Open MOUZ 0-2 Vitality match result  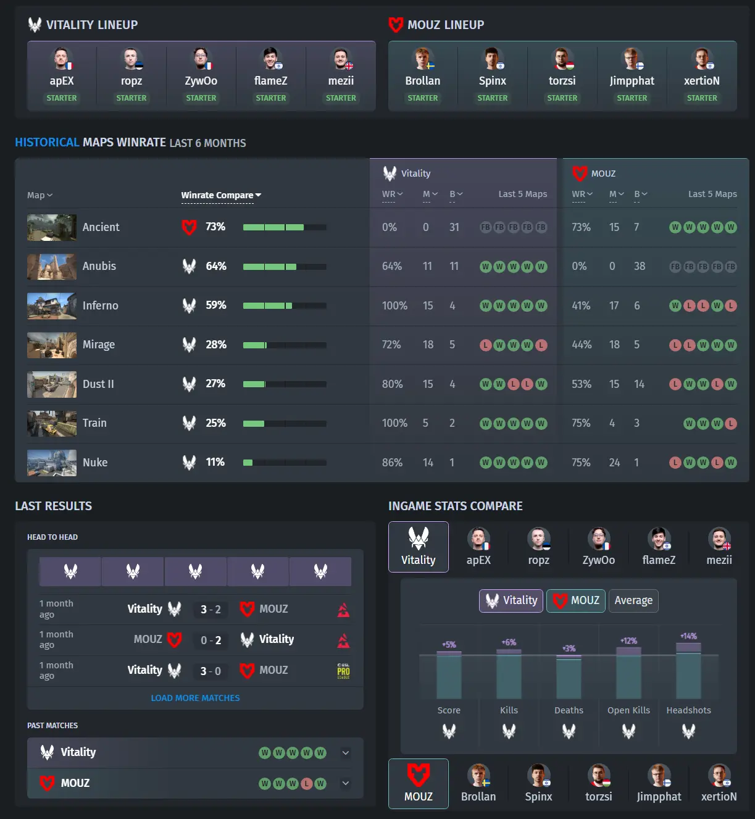[195, 640]
